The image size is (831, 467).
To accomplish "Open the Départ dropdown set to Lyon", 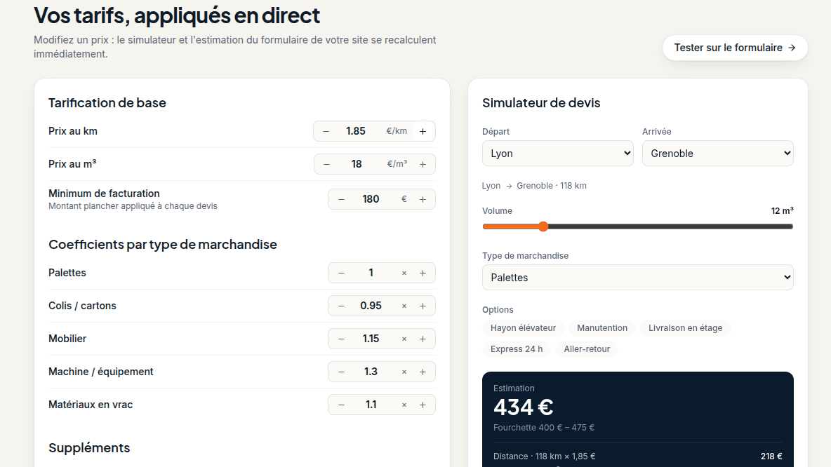I will point(557,154).
